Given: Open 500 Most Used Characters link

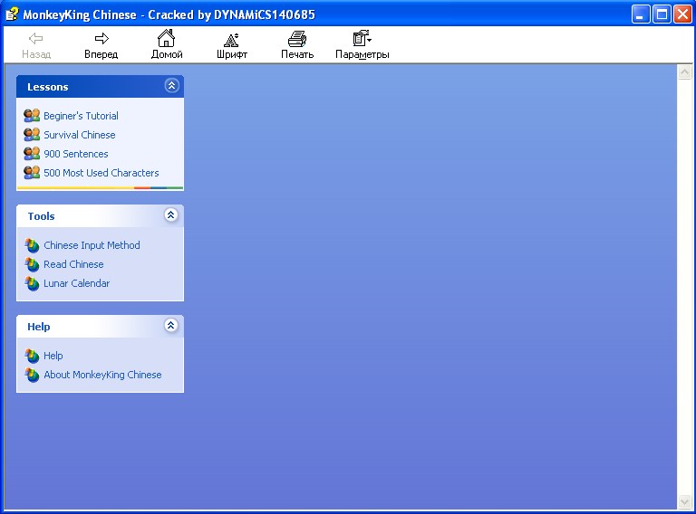Looking at the screenshot, I should point(101,173).
